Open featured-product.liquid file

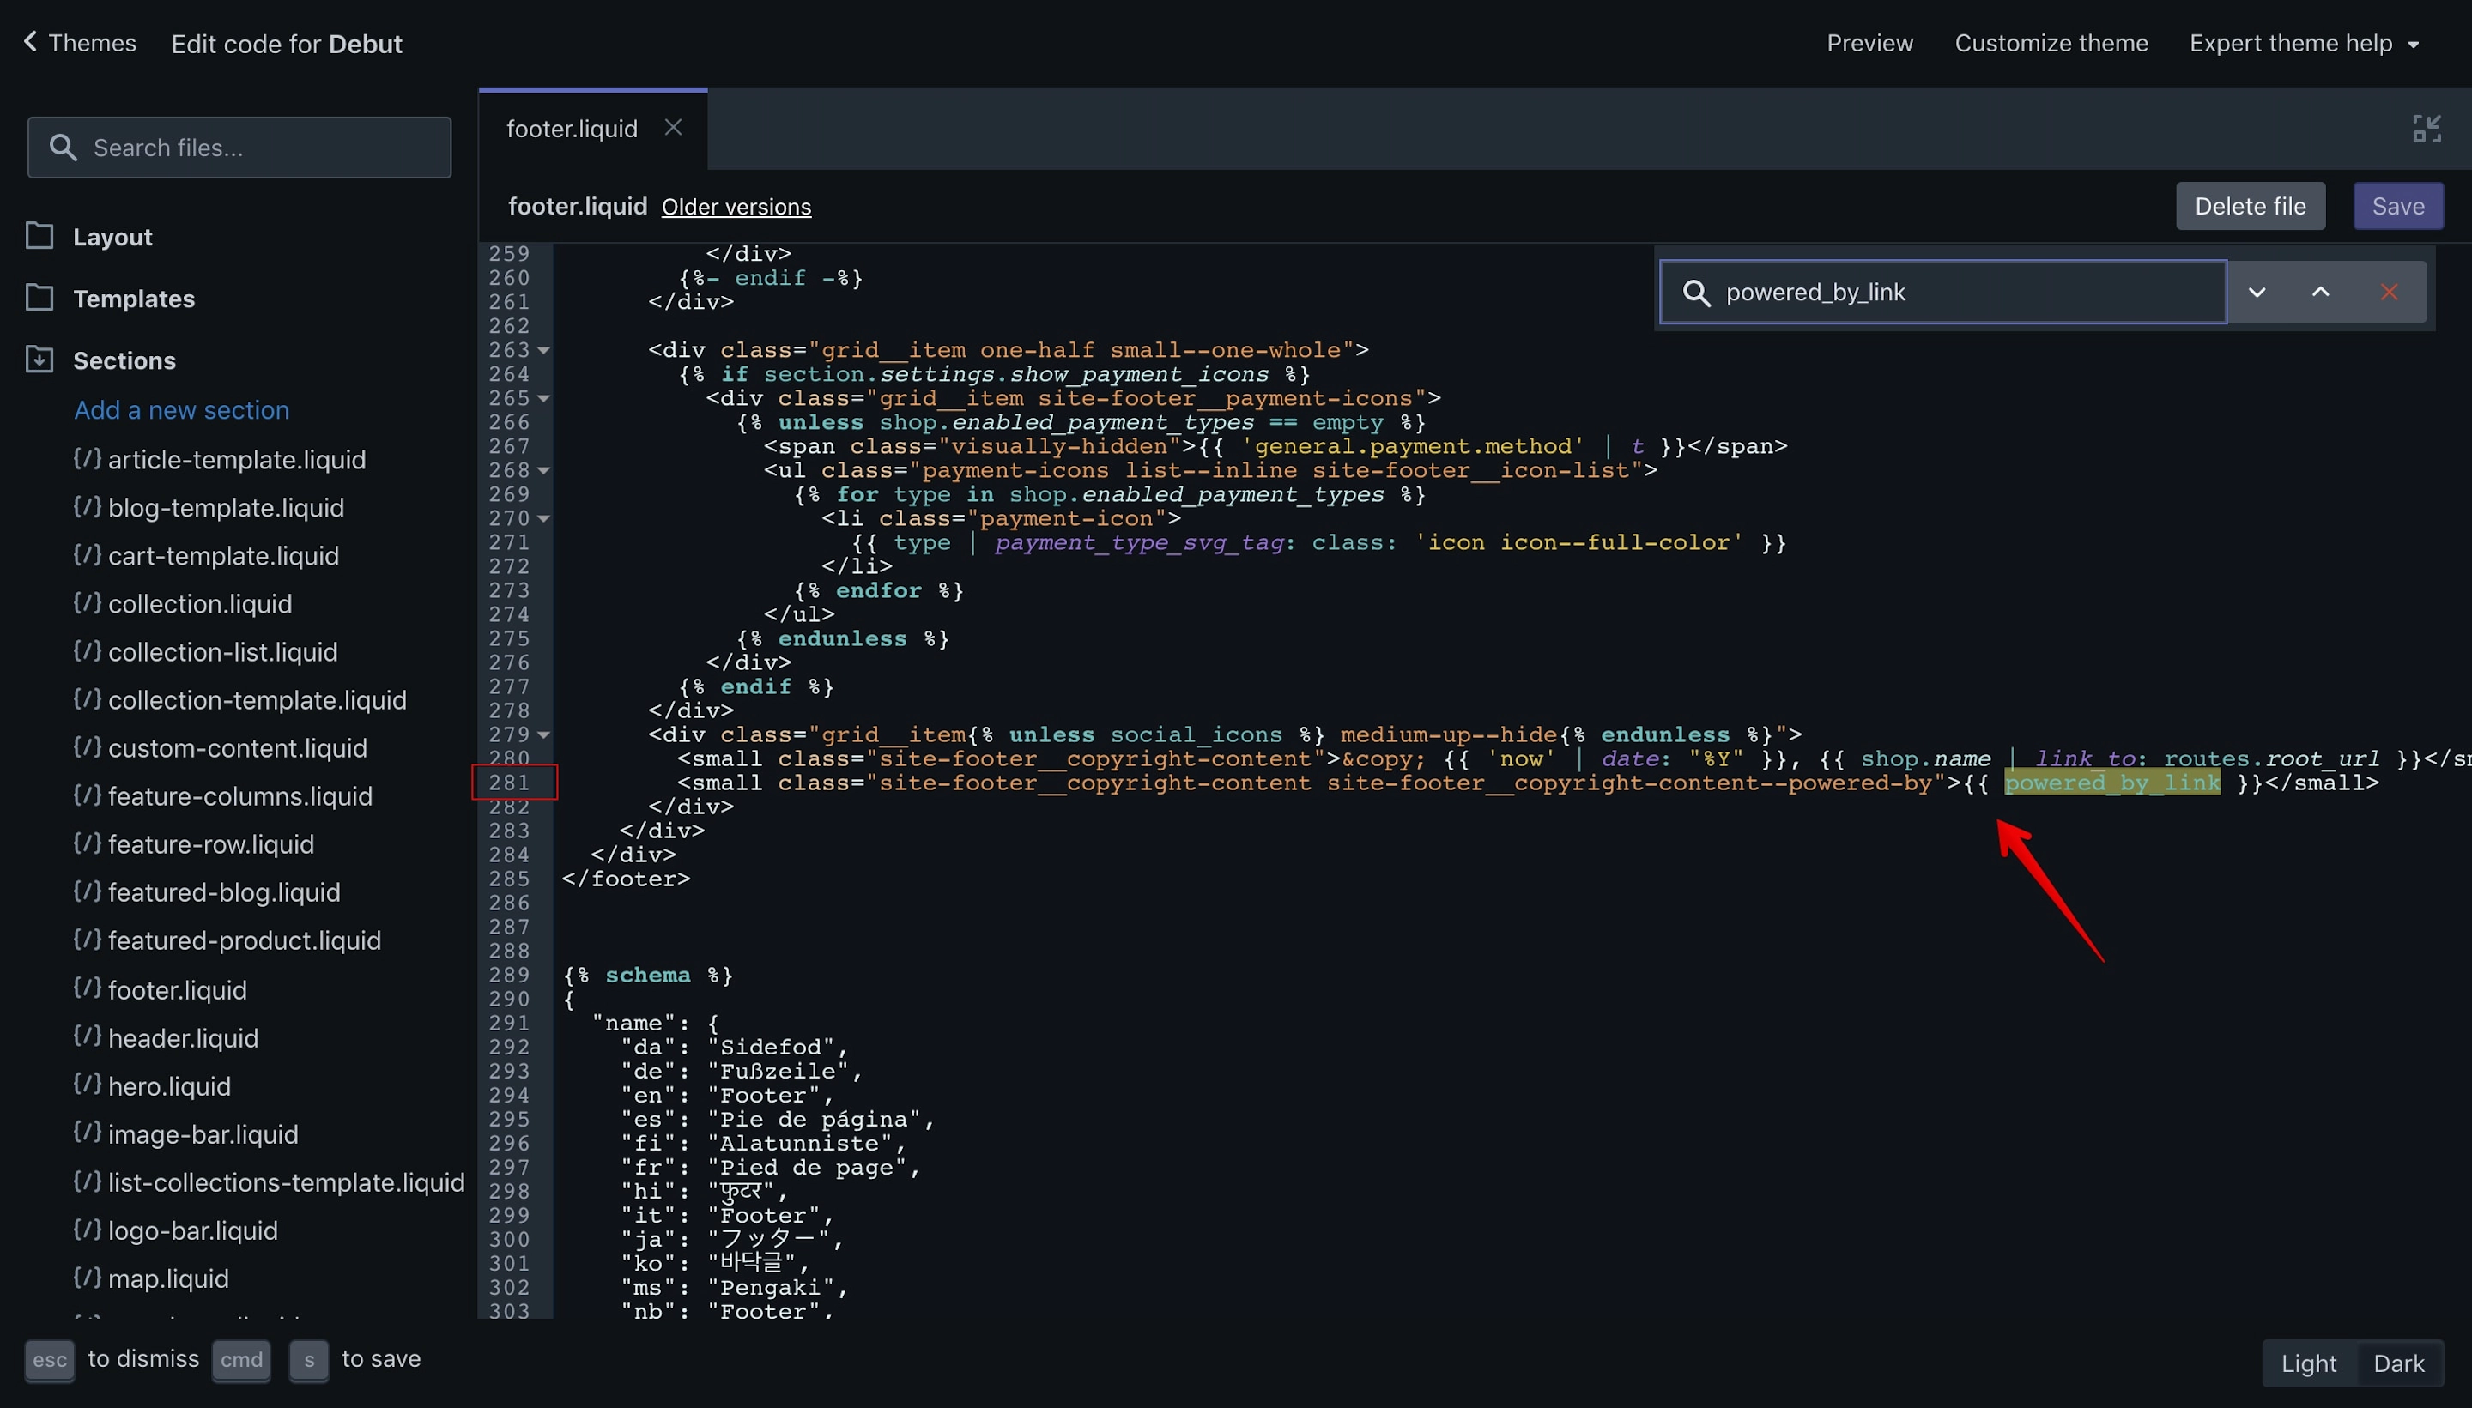[245, 941]
